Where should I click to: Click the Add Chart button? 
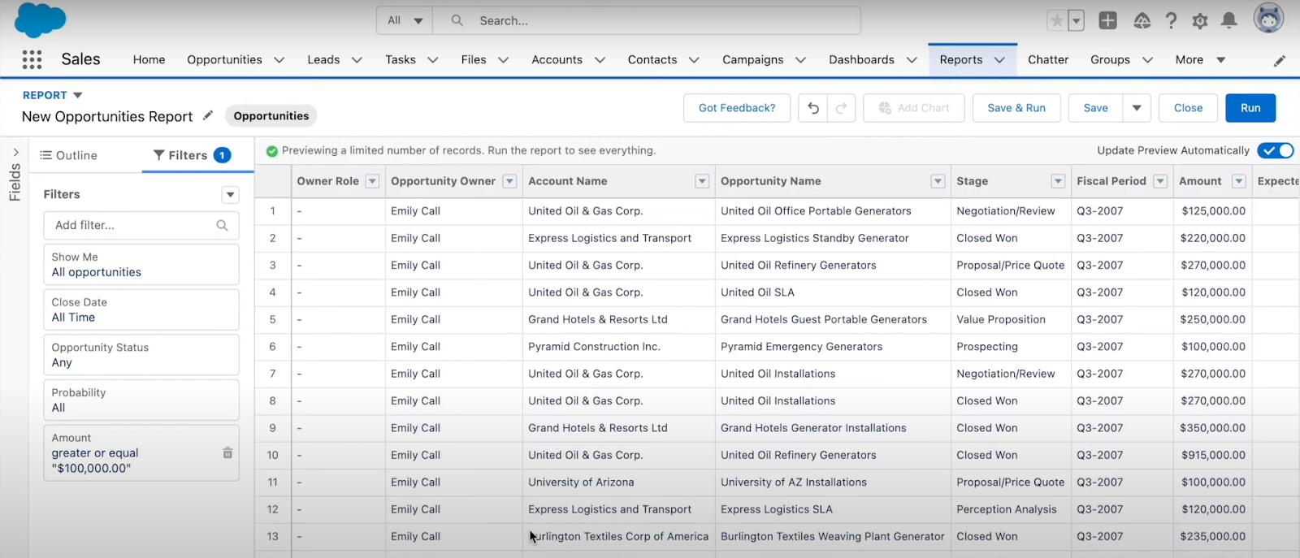click(x=914, y=108)
